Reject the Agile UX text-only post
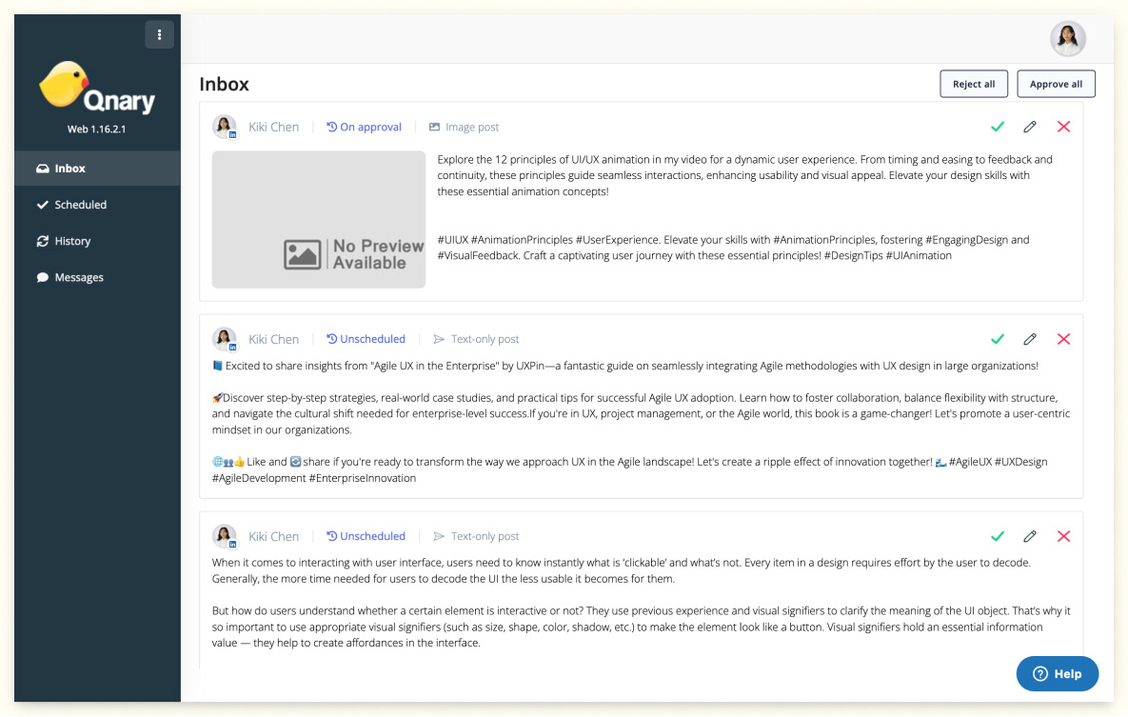The height and width of the screenshot is (717, 1128). click(x=1063, y=339)
